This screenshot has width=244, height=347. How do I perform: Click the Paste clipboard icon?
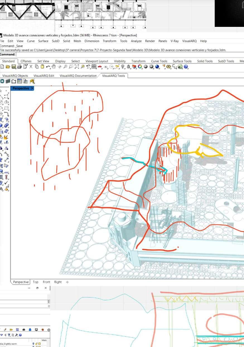(x=42, y=67)
